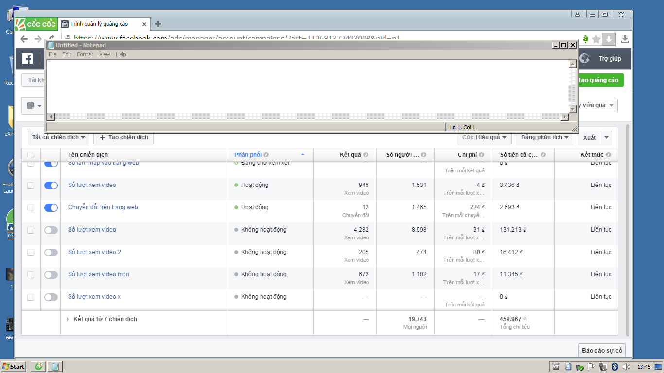This screenshot has height=373, width=664.
Task: Click the Báo cáo sự cố button
Action: [x=602, y=350]
